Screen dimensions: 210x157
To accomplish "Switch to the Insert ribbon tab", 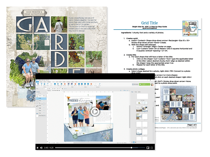I will [x=45, y=82].
